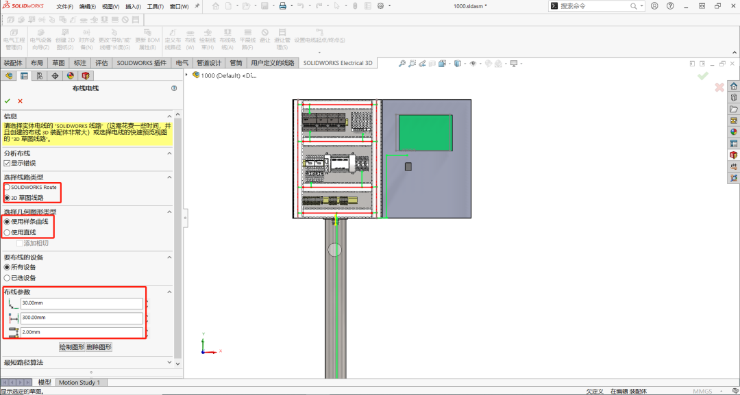This screenshot has width=740, height=395.
Task: Click the large green confirm checkmark in viewport corner
Action: click(703, 75)
